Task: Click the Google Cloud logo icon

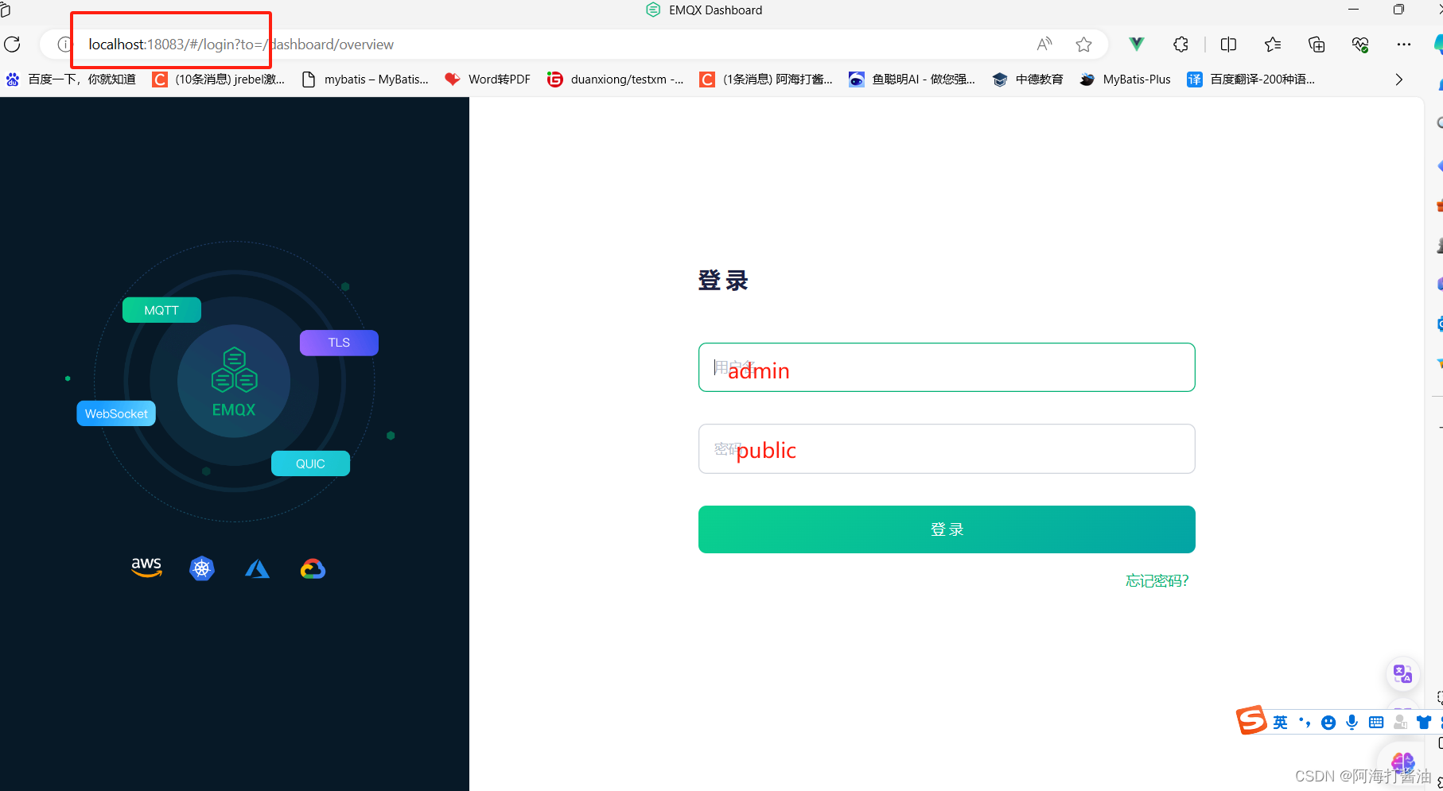Action: tap(313, 568)
